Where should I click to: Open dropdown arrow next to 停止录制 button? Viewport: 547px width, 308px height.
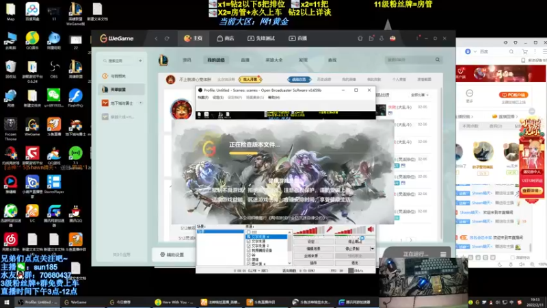click(372, 248)
